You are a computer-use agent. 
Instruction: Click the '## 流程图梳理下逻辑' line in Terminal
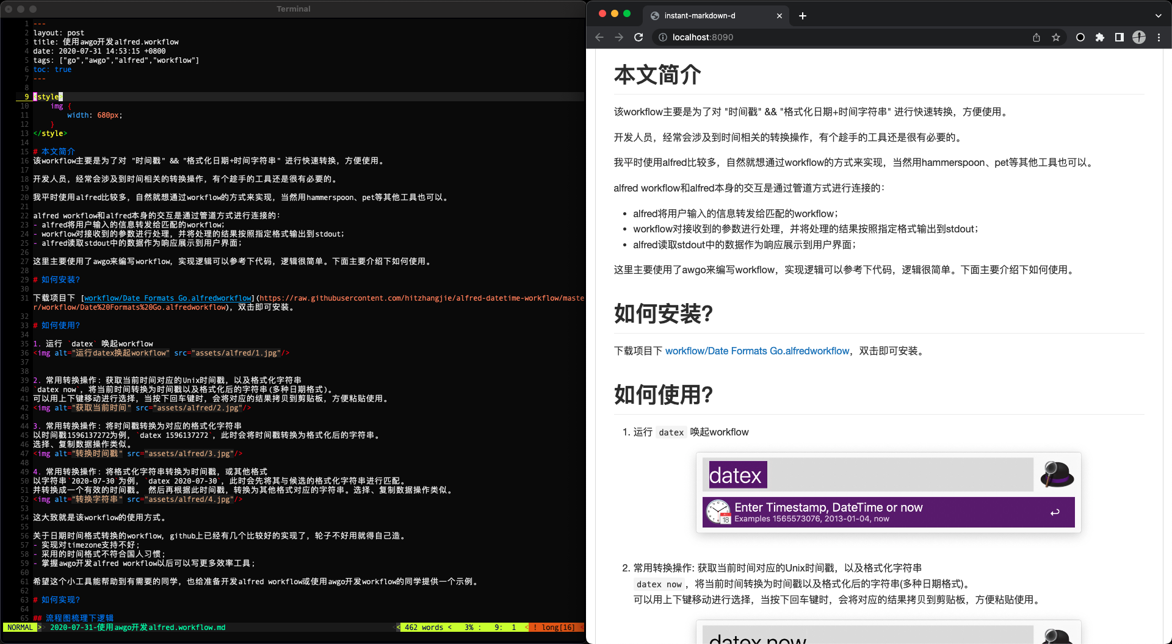pyautogui.click(x=73, y=618)
